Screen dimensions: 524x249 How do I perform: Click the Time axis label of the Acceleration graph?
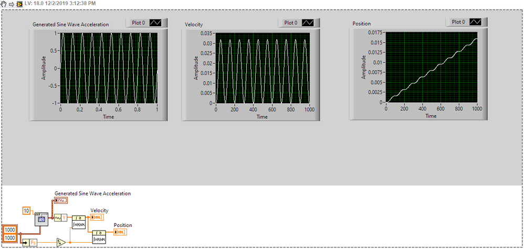coord(108,117)
